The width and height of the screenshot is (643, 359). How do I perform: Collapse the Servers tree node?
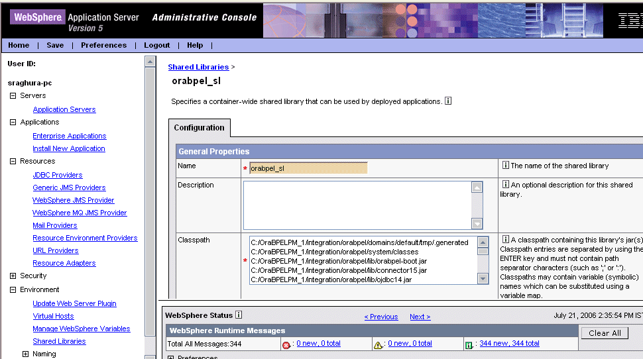[x=13, y=95]
